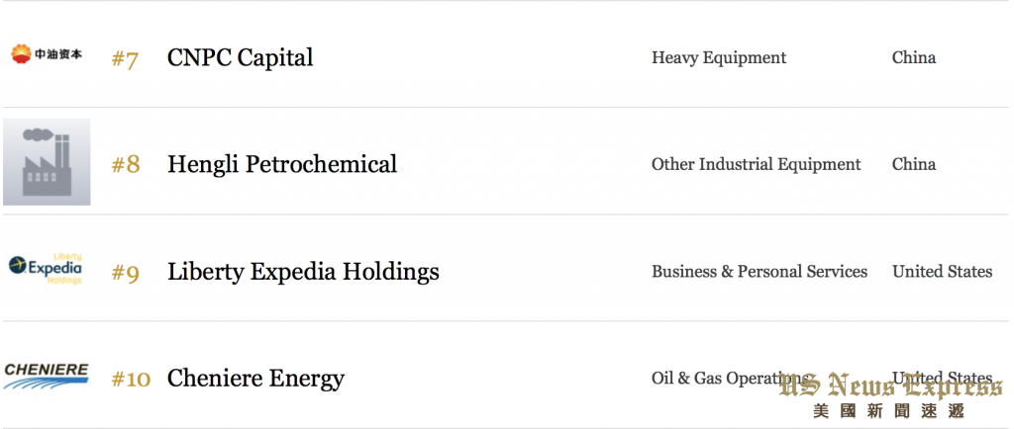Click China country label for CNPC Capital
Viewport: 1014px width, 429px height.
tap(914, 57)
